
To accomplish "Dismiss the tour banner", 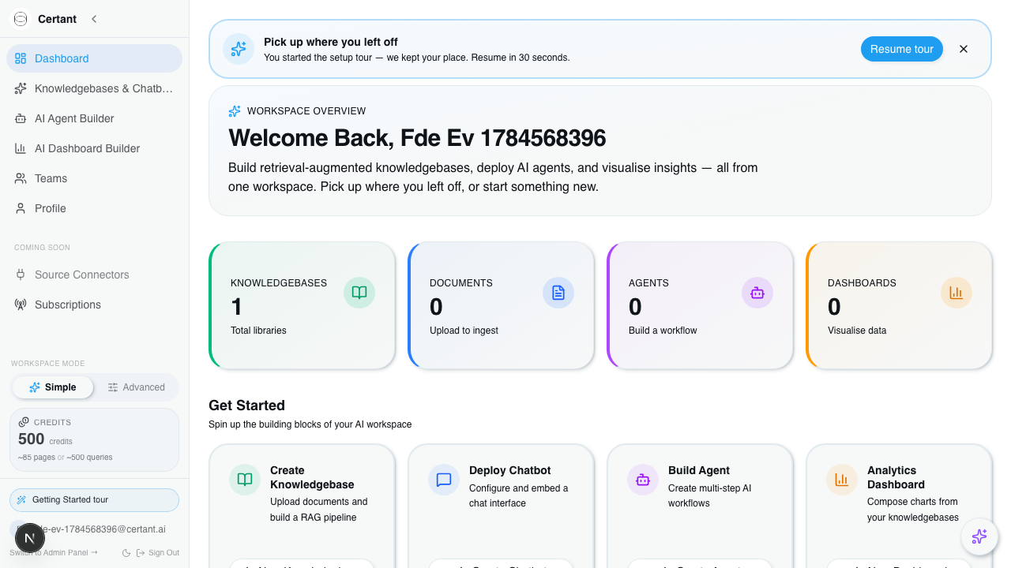I will click(964, 49).
